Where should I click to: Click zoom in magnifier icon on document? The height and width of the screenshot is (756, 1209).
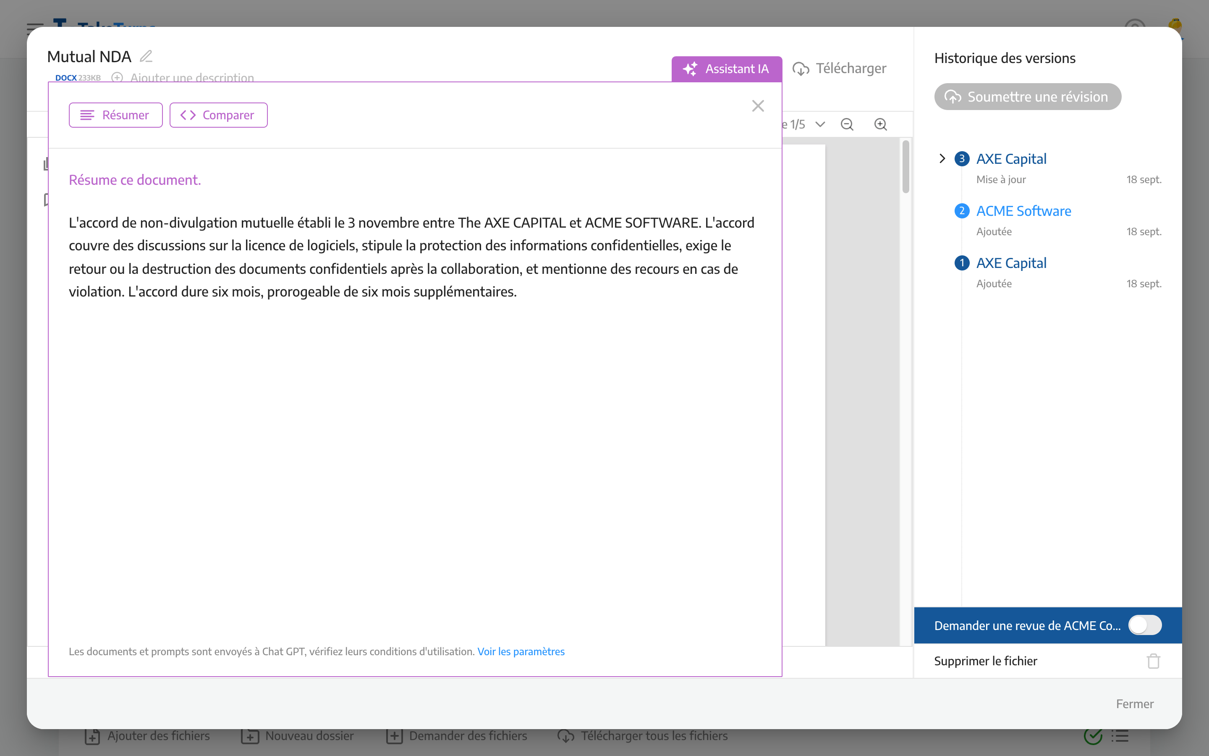point(880,123)
